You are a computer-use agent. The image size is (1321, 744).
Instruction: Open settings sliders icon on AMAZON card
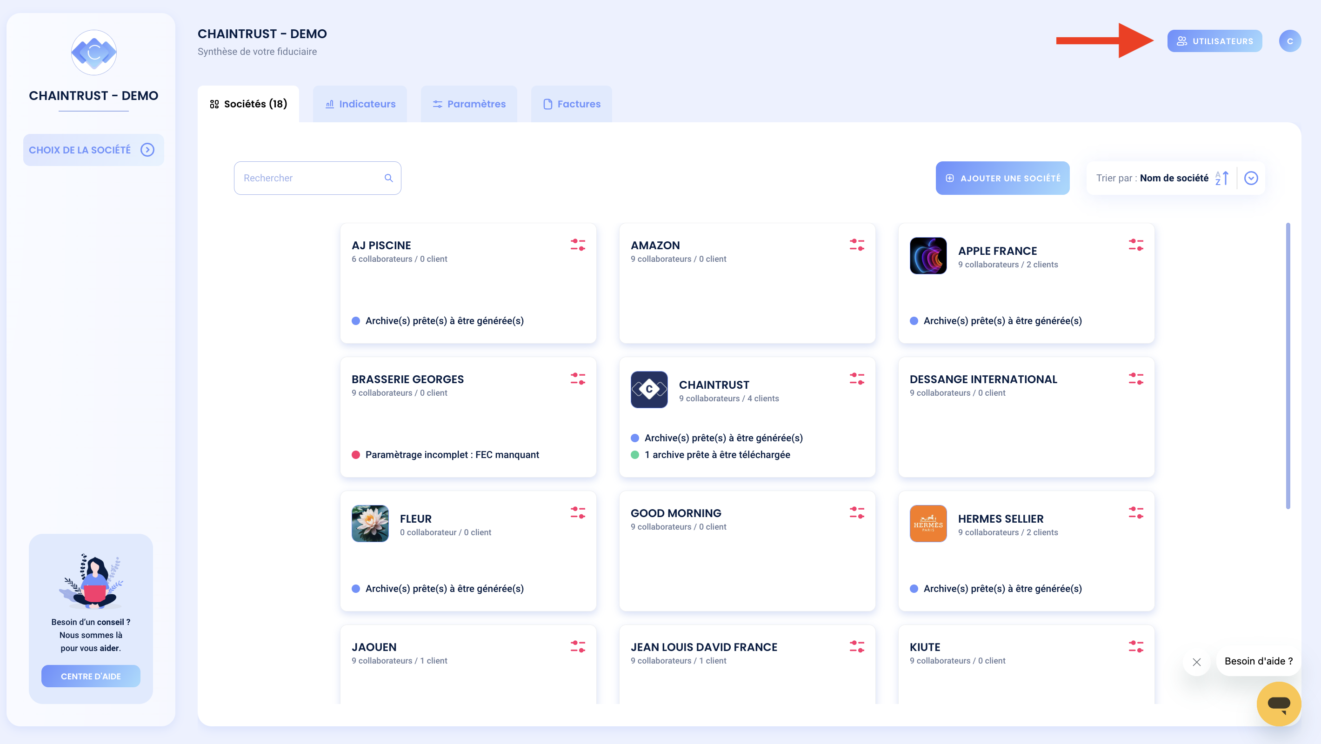[x=856, y=245]
